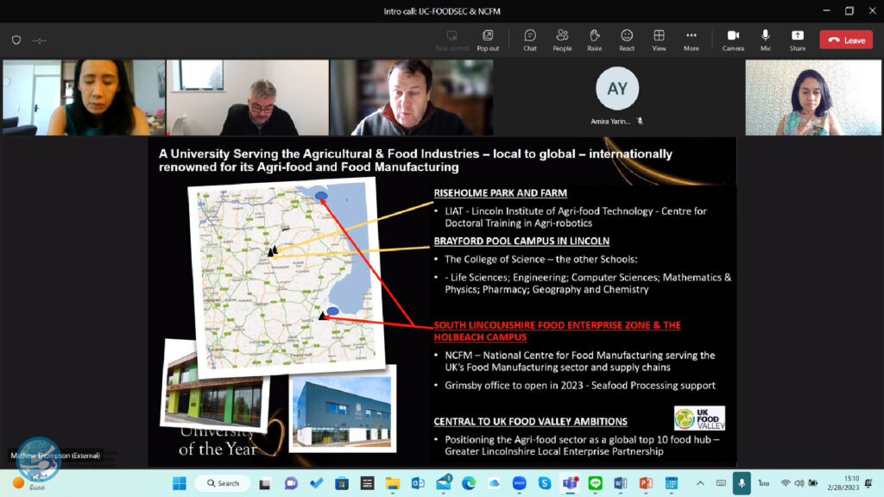Image resolution: width=884 pixels, height=497 pixels.
Task: Click the Take control button
Action: tap(451, 40)
